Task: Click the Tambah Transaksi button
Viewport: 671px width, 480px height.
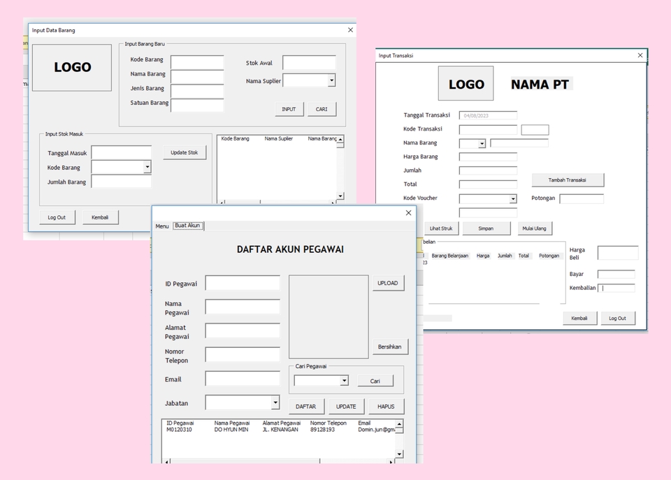Action: tap(568, 180)
